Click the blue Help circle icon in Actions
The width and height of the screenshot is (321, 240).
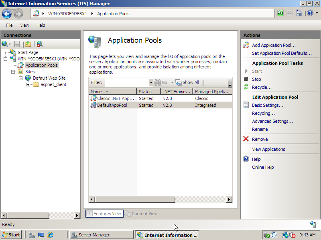pos(246,159)
